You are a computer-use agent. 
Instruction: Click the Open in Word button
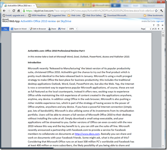point(19,29)
